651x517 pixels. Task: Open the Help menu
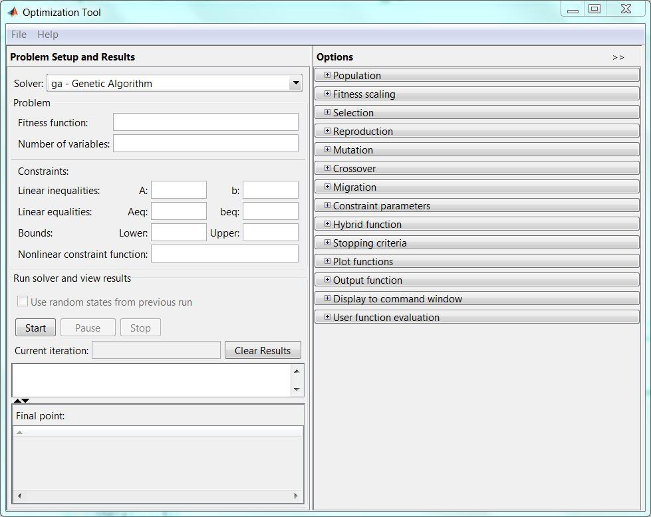pos(48,35)
